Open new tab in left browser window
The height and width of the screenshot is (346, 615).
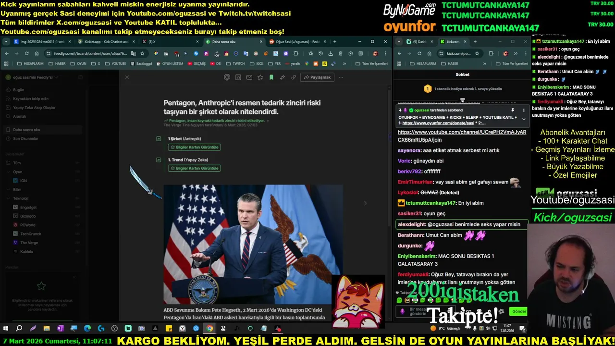pyautogui.click(x=335, y=42)
